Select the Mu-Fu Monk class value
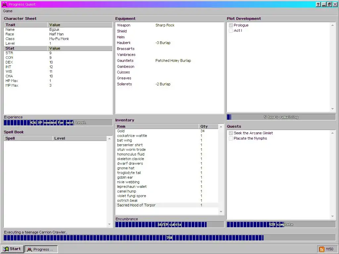Image resolution: width=339 pixels, height=254 pixels. coord(59,39)
